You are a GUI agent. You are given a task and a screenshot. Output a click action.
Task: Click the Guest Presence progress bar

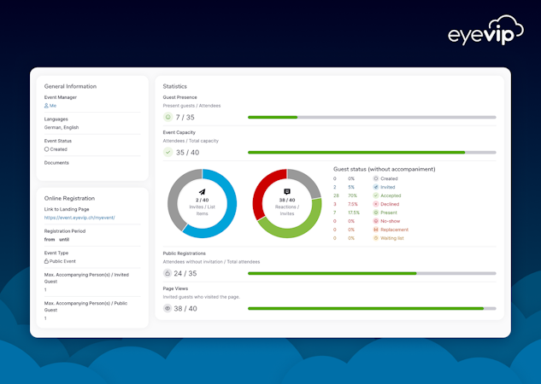click(372, 118)
